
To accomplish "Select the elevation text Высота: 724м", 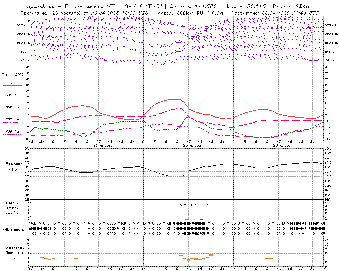I will (x=291, y=6).
